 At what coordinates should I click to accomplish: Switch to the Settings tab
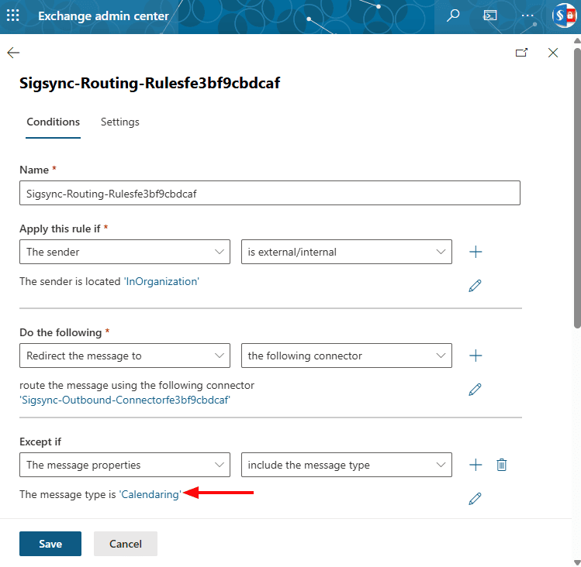(x=120, y=122)
